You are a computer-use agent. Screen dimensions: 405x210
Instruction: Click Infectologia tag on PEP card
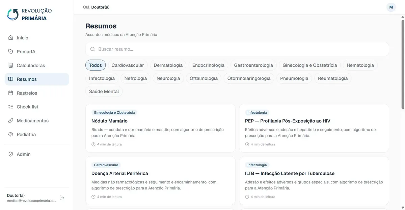tap(257, 113)
